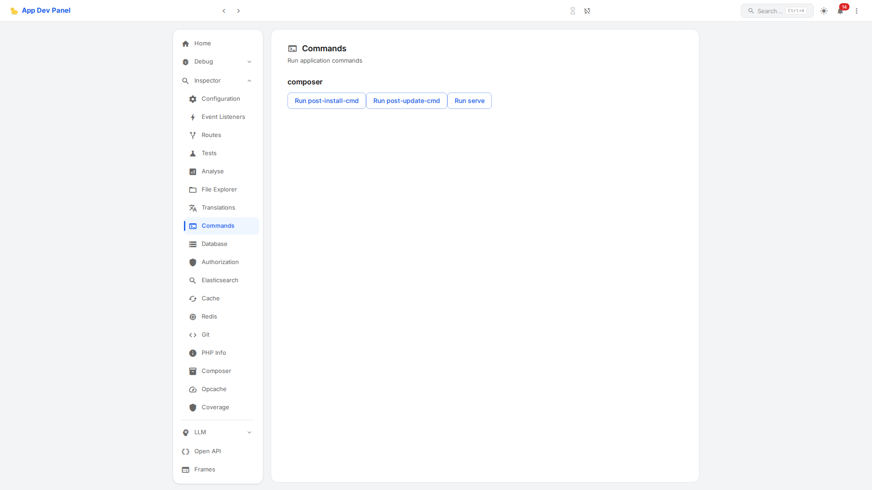Open Translations in the sidebar
The width and height of the screenshot is (872, 490).
click(218, 208)
